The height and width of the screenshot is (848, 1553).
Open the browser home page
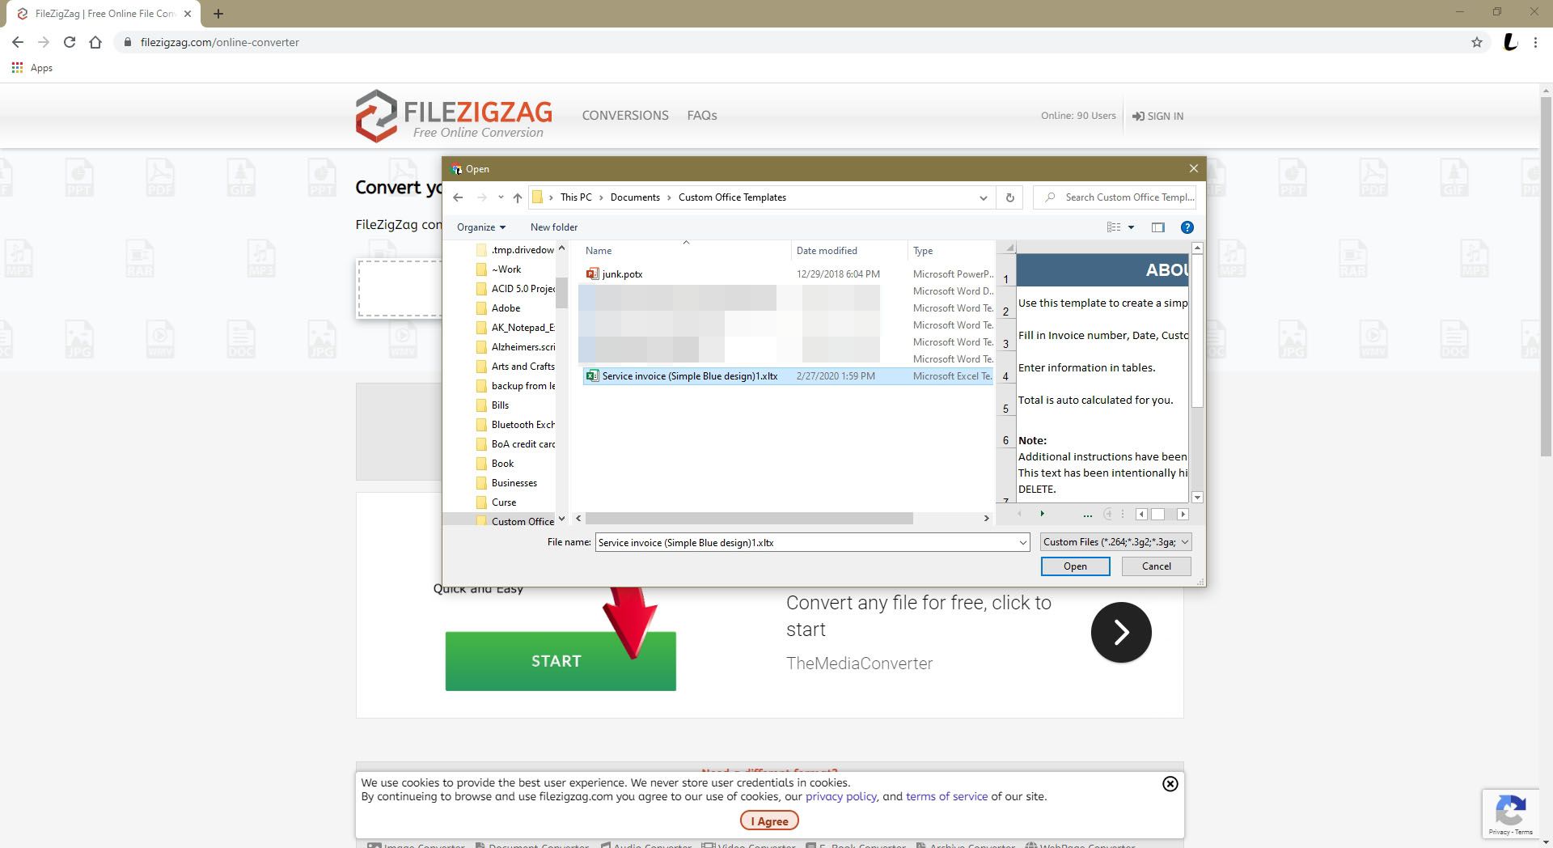[95, 42]
